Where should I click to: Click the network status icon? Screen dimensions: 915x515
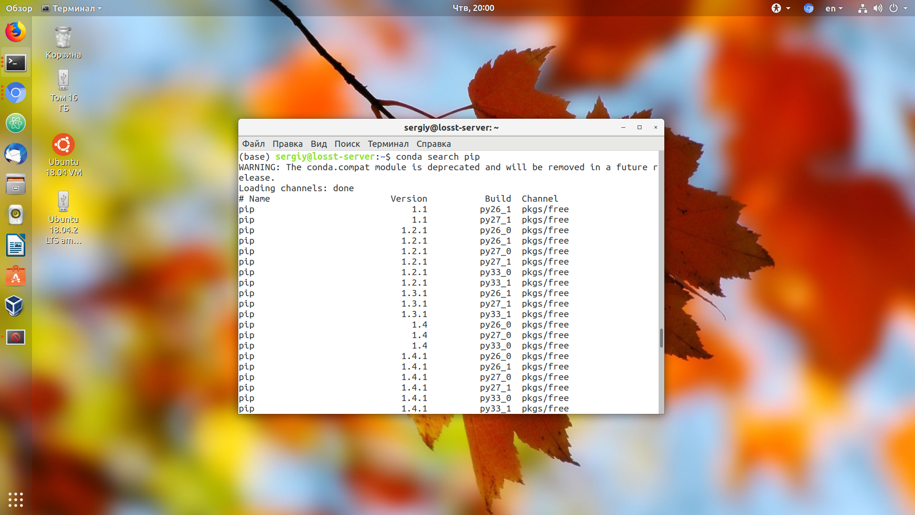(862, 8)
